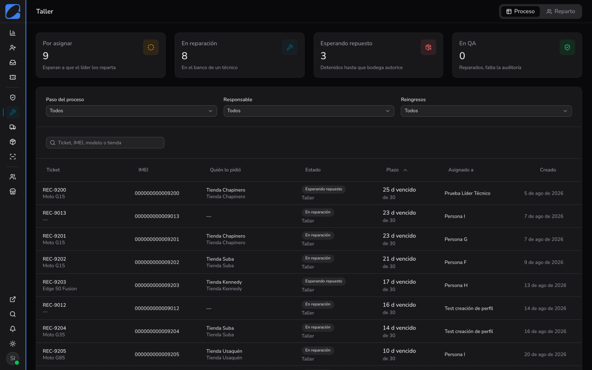
Task: Select the wrench workshop icon in sidebar
Action: tap(13, 112)
